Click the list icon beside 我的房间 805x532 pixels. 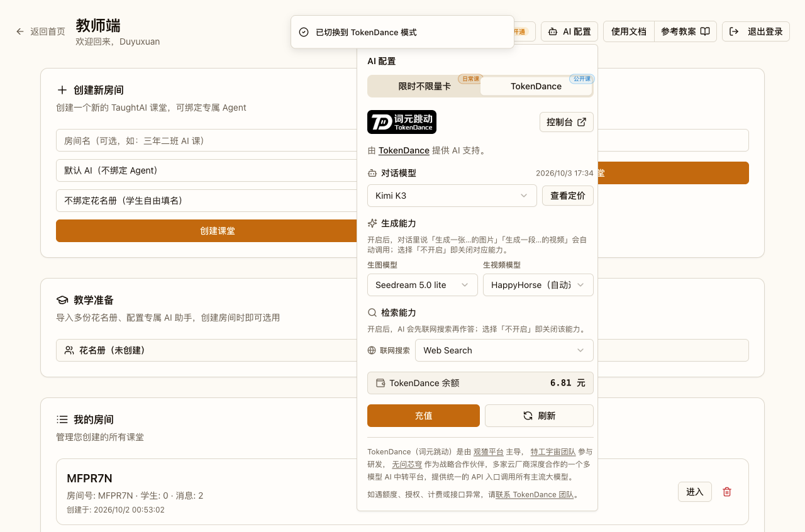click(x=62, y=419)
